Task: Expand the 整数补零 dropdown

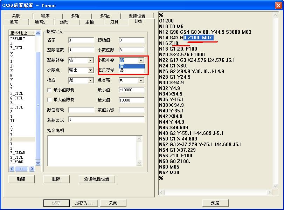Action: coord(91,60)
